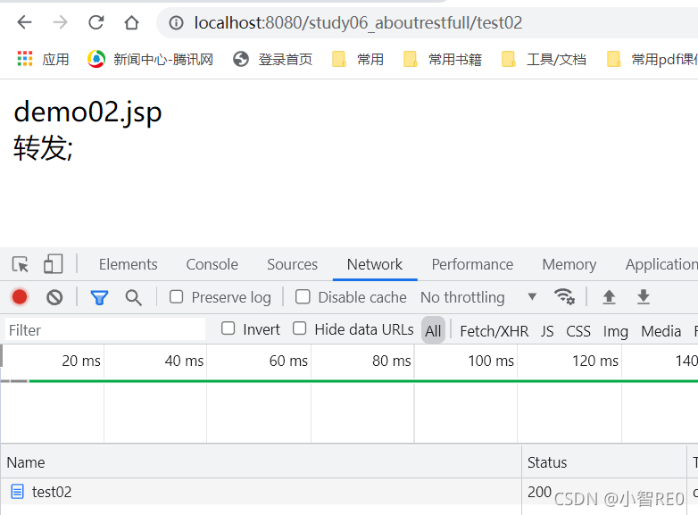This screenshot has width=698, height=515.
Task: Filter requests by Img
Action: 615,331
